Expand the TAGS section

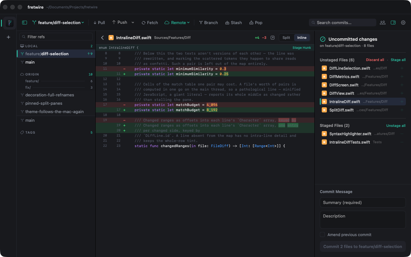click(x=56, y=132)
